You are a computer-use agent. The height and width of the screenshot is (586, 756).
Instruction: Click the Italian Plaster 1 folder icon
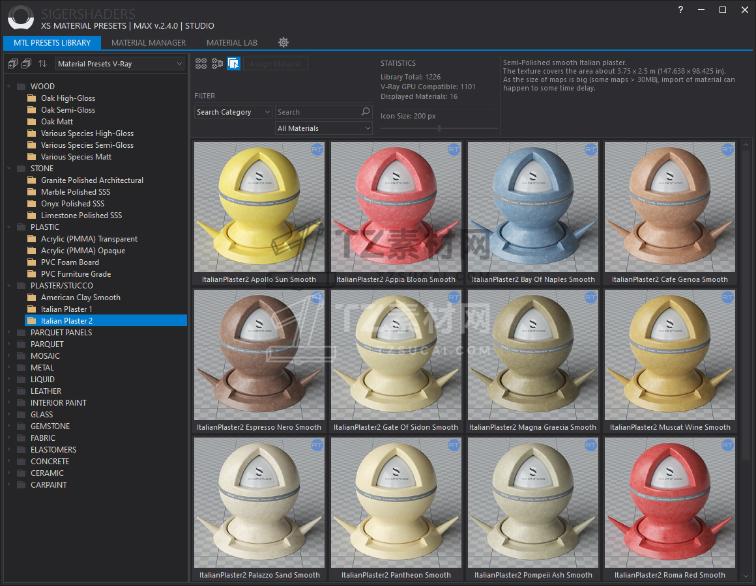(32, 309)
